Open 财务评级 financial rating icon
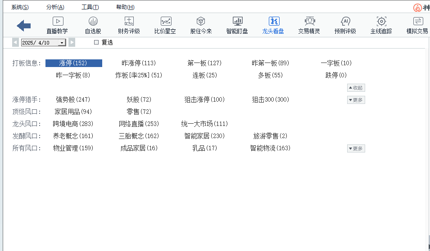Image resolution: width=430 pixels, height=251 pixels. [x=129, y=22]
